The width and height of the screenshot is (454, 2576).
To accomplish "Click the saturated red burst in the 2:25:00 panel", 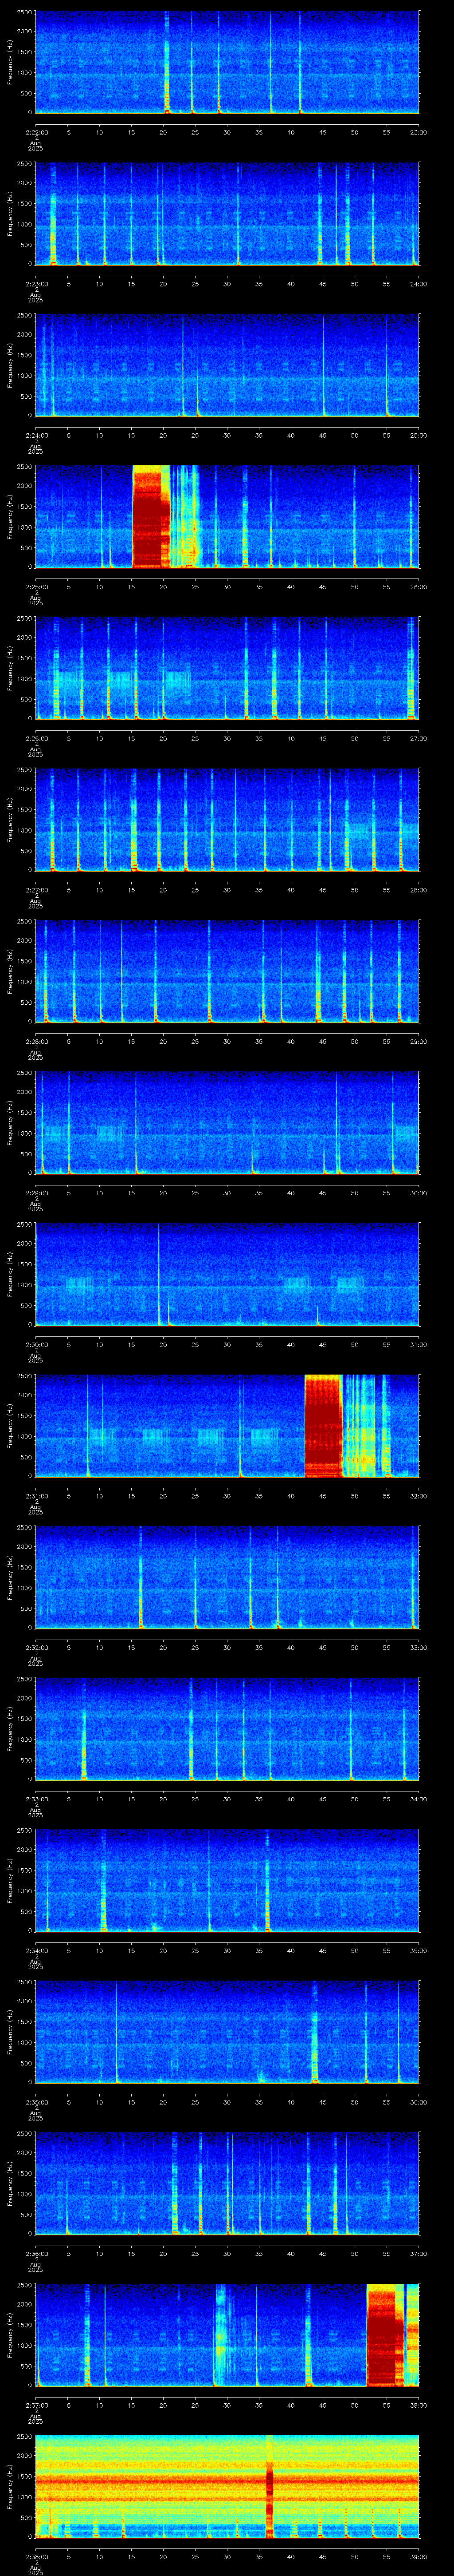I will [152, 517].
